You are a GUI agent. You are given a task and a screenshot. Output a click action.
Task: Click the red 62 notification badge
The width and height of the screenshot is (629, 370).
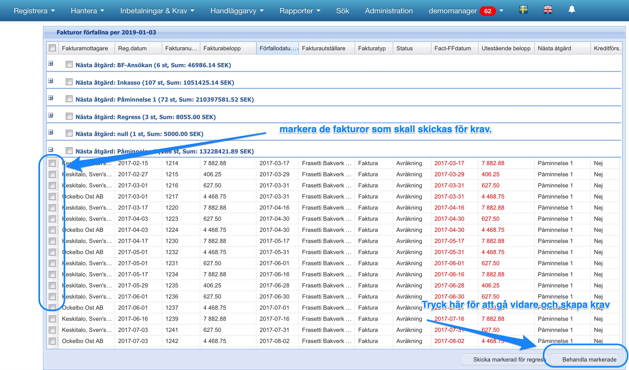488,11
